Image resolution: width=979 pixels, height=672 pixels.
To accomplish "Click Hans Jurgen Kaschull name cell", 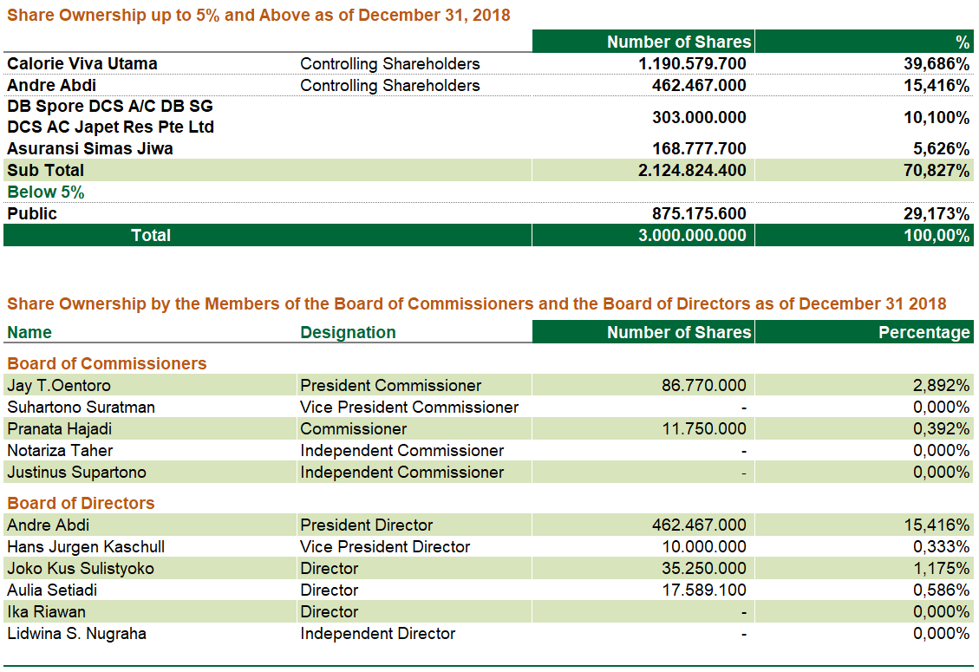I will pos(86,547).
